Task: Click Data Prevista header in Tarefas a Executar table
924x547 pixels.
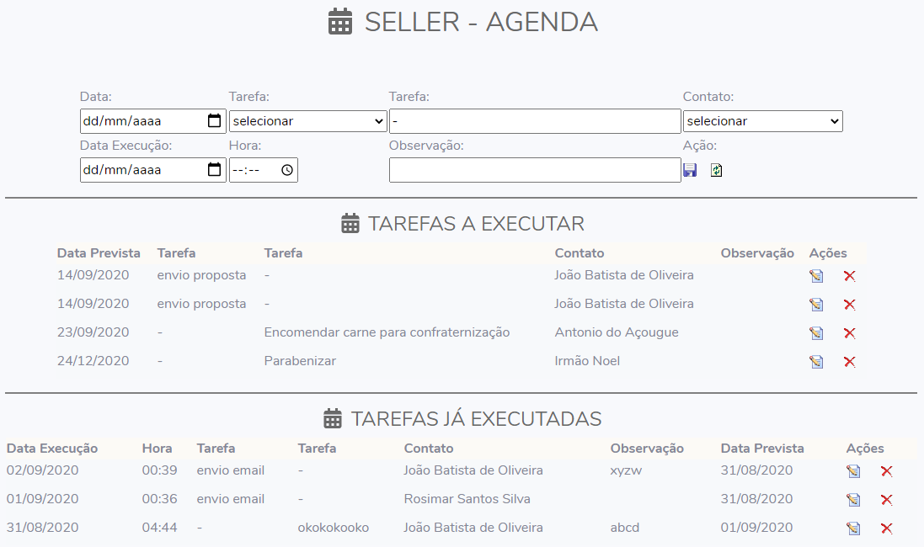Action: point(99,253)
